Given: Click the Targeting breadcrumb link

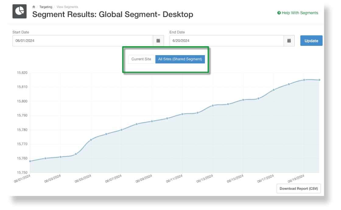Looking at the screenshot, I should click(x=46, y=7).
